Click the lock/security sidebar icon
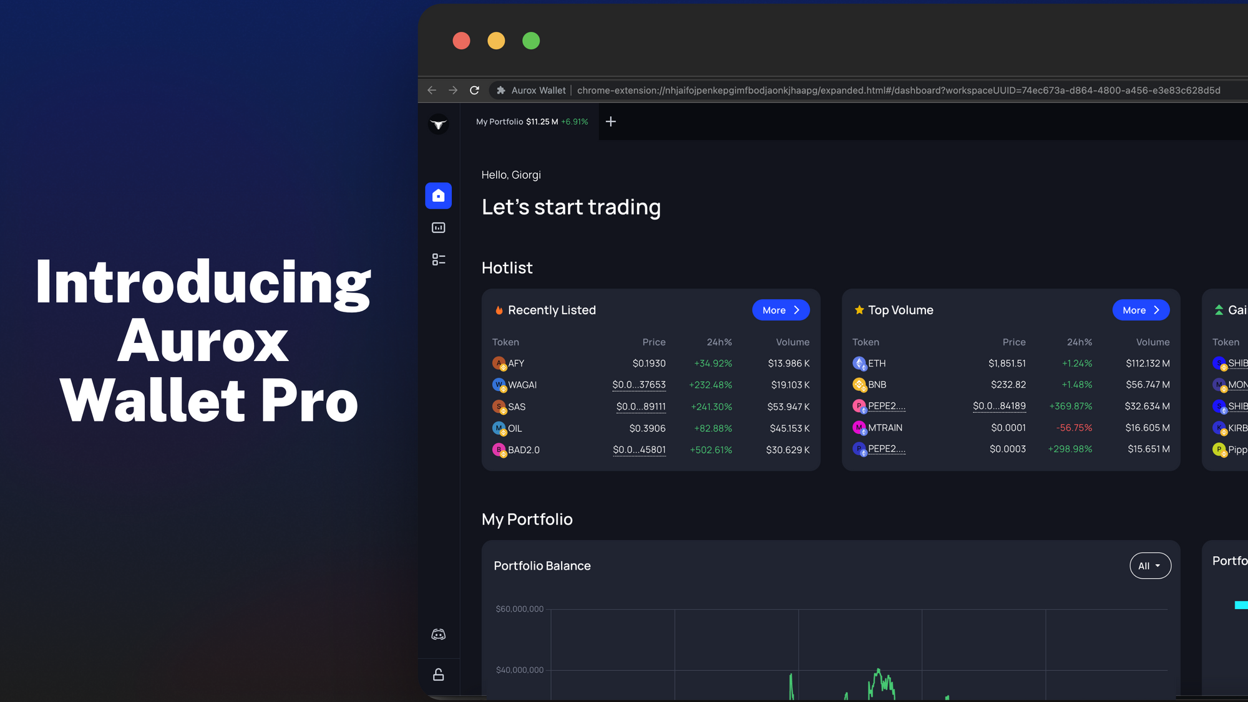 [438, 675]
